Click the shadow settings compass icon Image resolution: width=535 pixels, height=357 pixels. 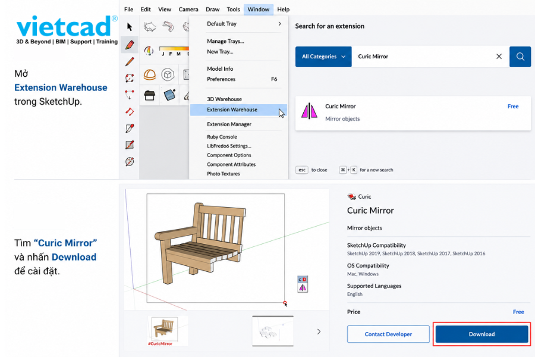tap(149, 51)
